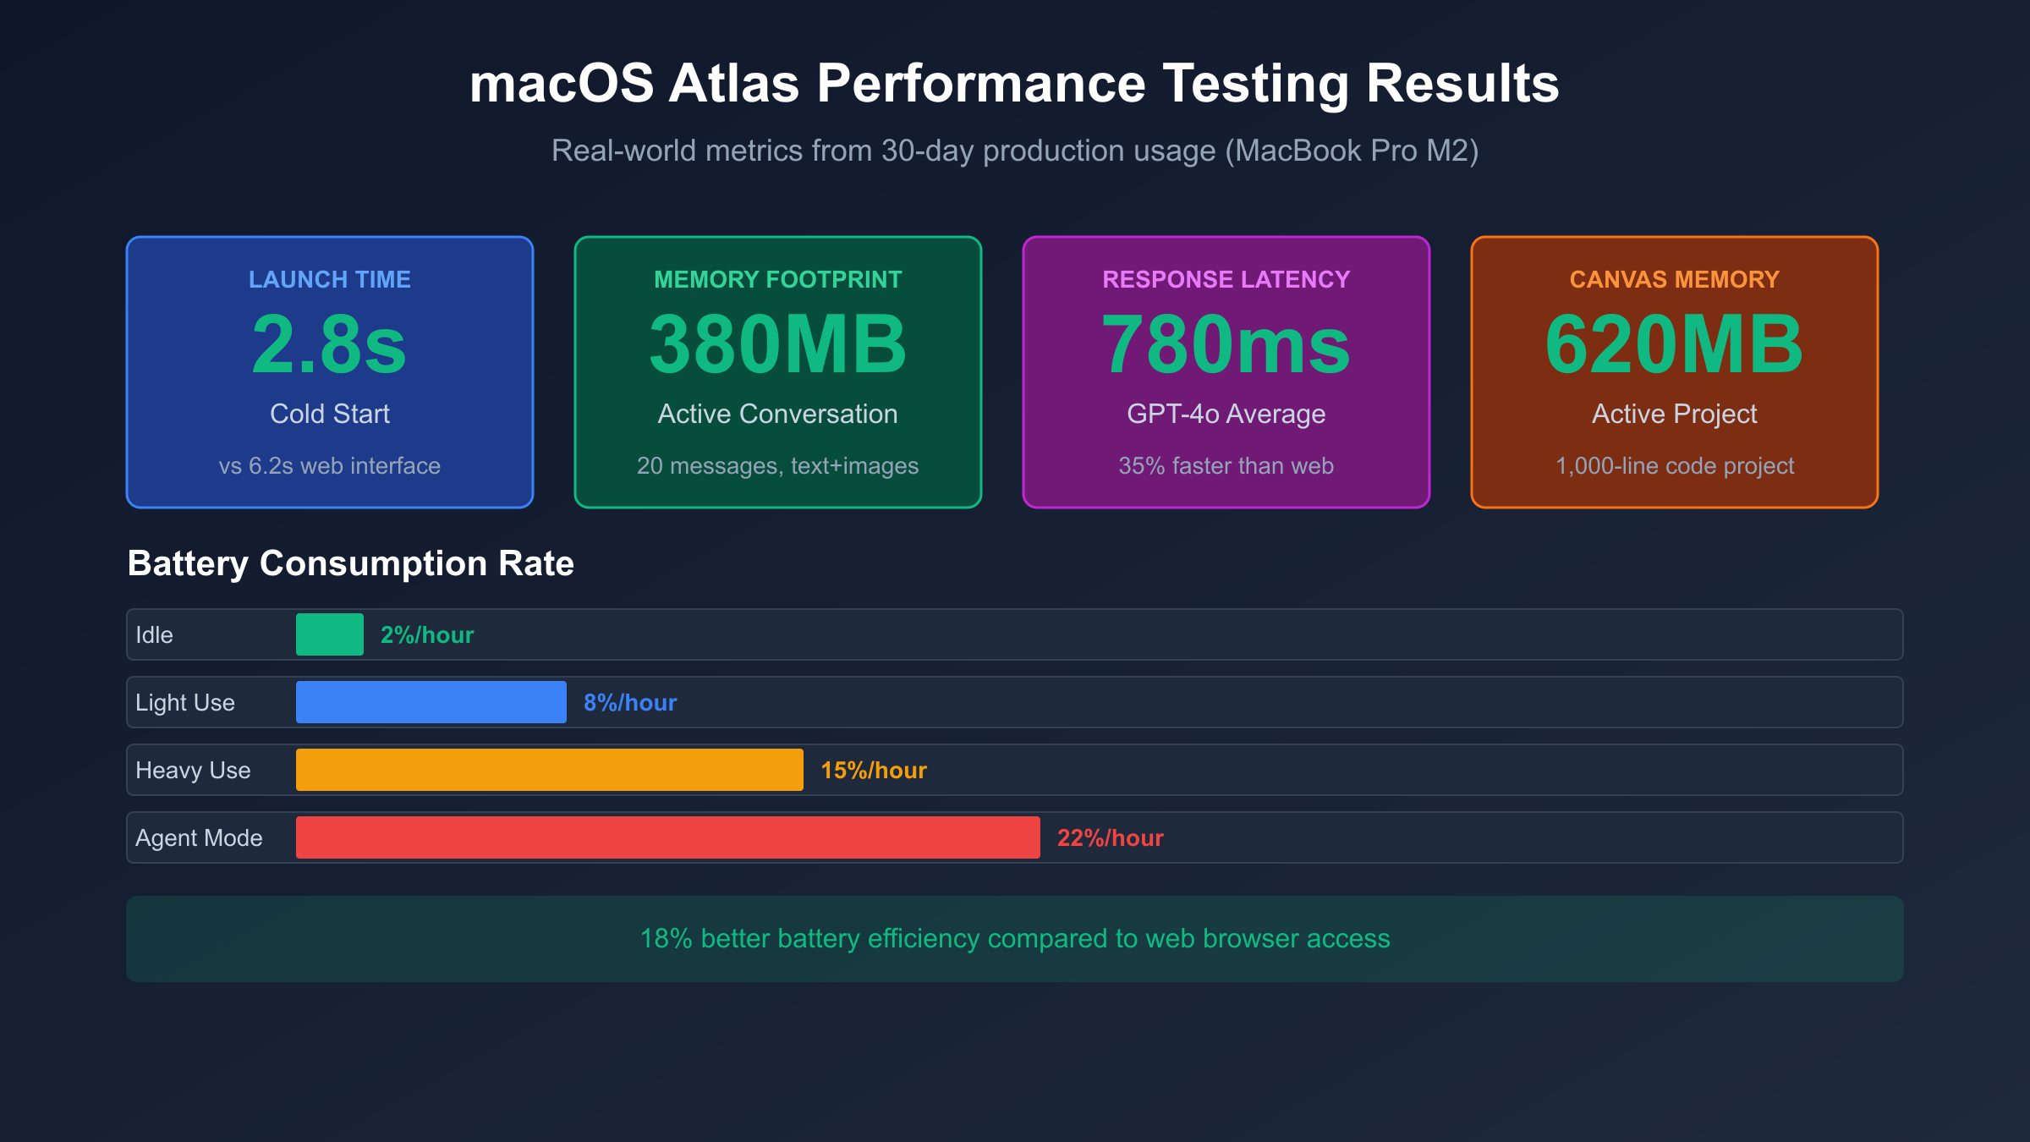Select the blue Light Use bar
This screenshot has height=1142, width=2030.
[x=431, y=702]
